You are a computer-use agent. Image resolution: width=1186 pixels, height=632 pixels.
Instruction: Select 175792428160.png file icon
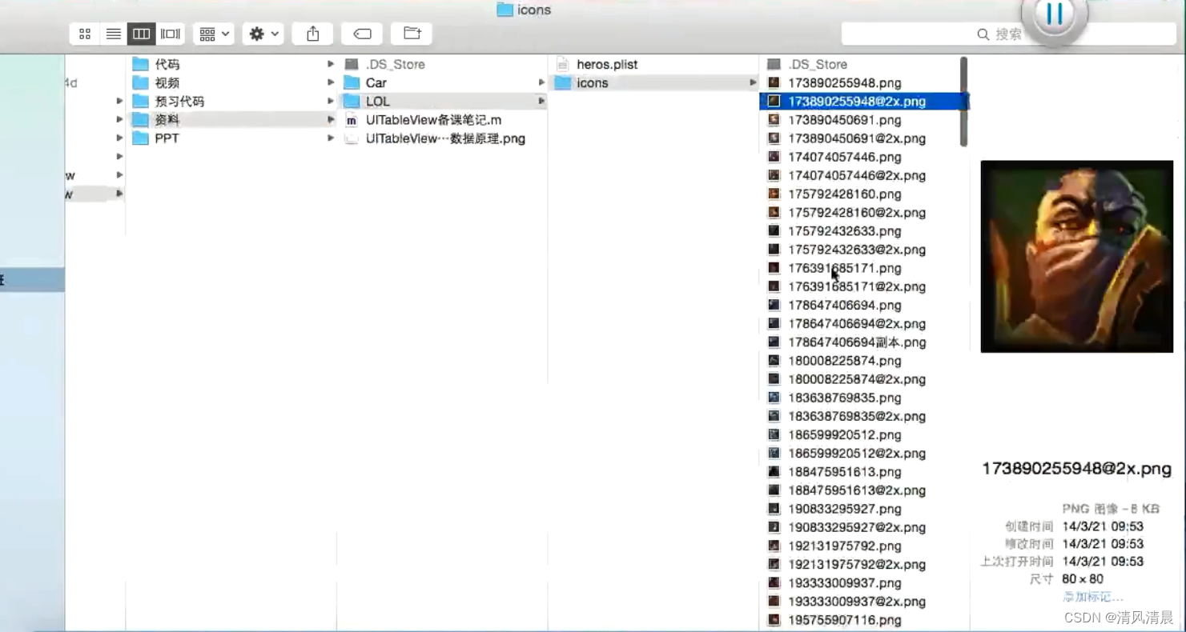(774, 194)
